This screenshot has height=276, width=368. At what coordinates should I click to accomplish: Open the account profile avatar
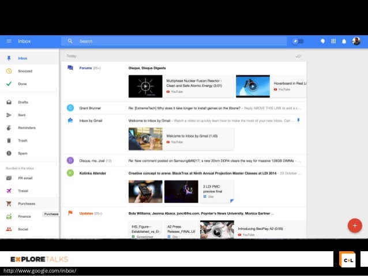point(356,41)
